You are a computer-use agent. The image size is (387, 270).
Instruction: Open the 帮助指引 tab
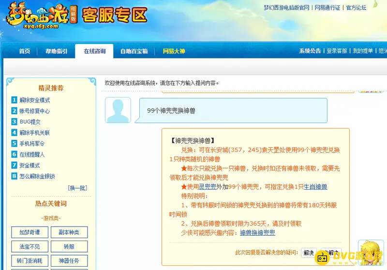pyautogui.click(x=56, y=51)
